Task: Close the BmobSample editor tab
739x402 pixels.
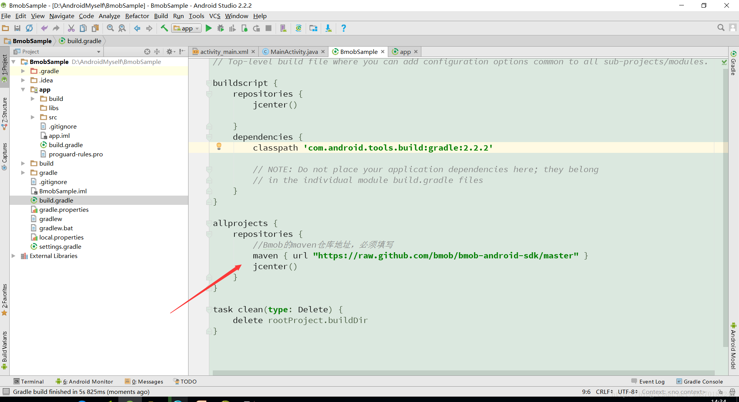Action: click(383, 52)
